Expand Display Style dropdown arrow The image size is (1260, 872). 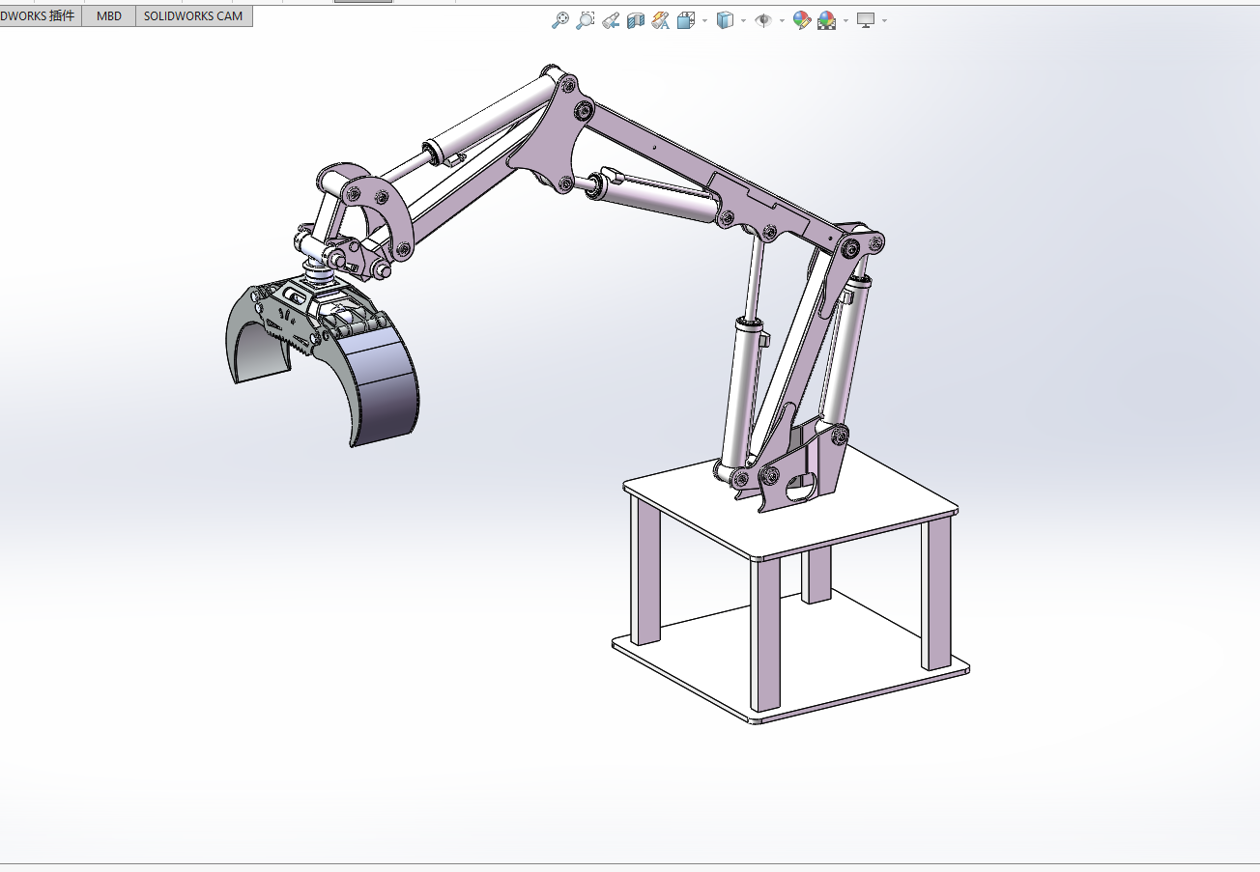point(743,20)
